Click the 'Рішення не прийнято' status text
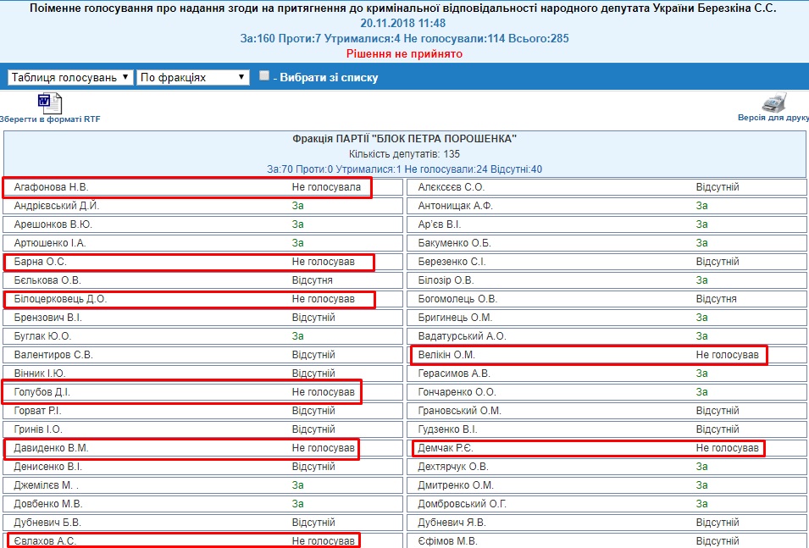This screenshot has width=809, height=548. (x=403, y=53)
